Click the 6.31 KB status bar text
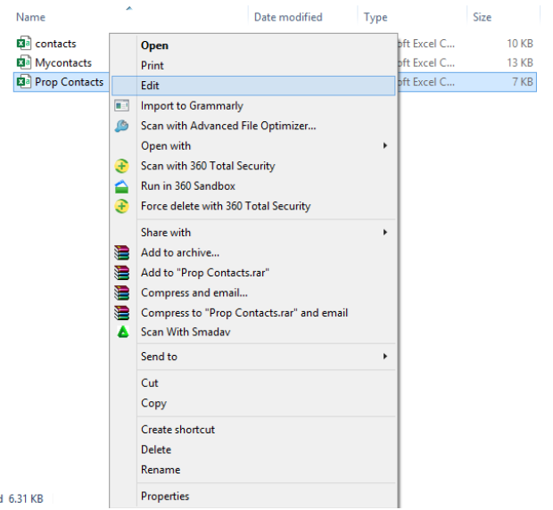Viewport: 553px width, 510px height. (25, 498)
